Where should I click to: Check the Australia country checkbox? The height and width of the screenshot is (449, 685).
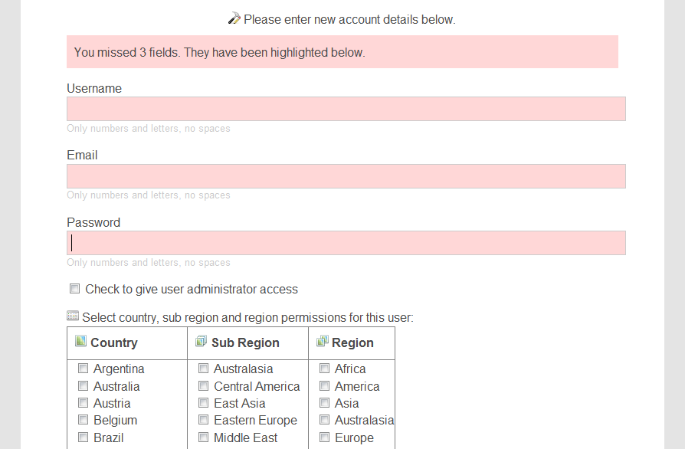point(83,385)
